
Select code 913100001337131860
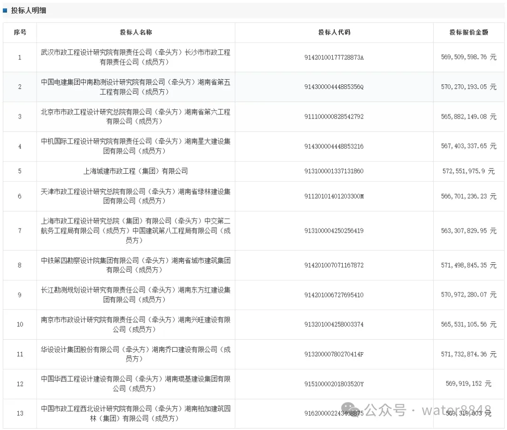click(334, 171)
